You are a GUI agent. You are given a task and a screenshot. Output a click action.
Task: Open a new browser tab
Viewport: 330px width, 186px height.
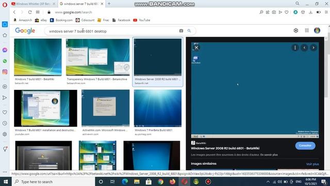tap(109, 4)
